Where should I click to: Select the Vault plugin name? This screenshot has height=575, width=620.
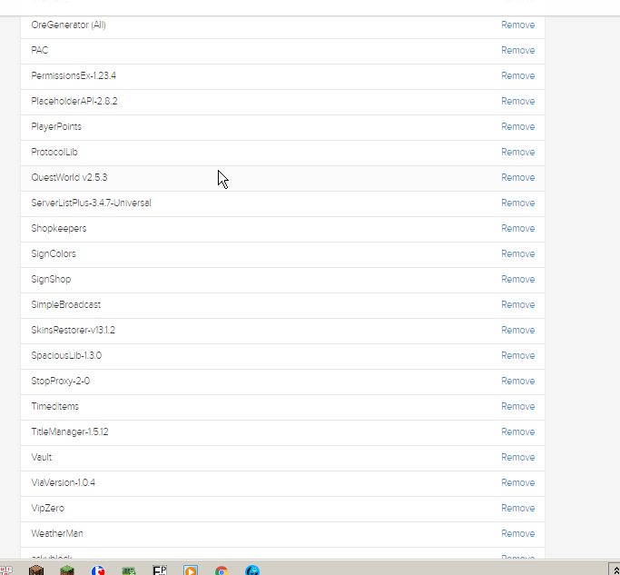click(42, 458)
